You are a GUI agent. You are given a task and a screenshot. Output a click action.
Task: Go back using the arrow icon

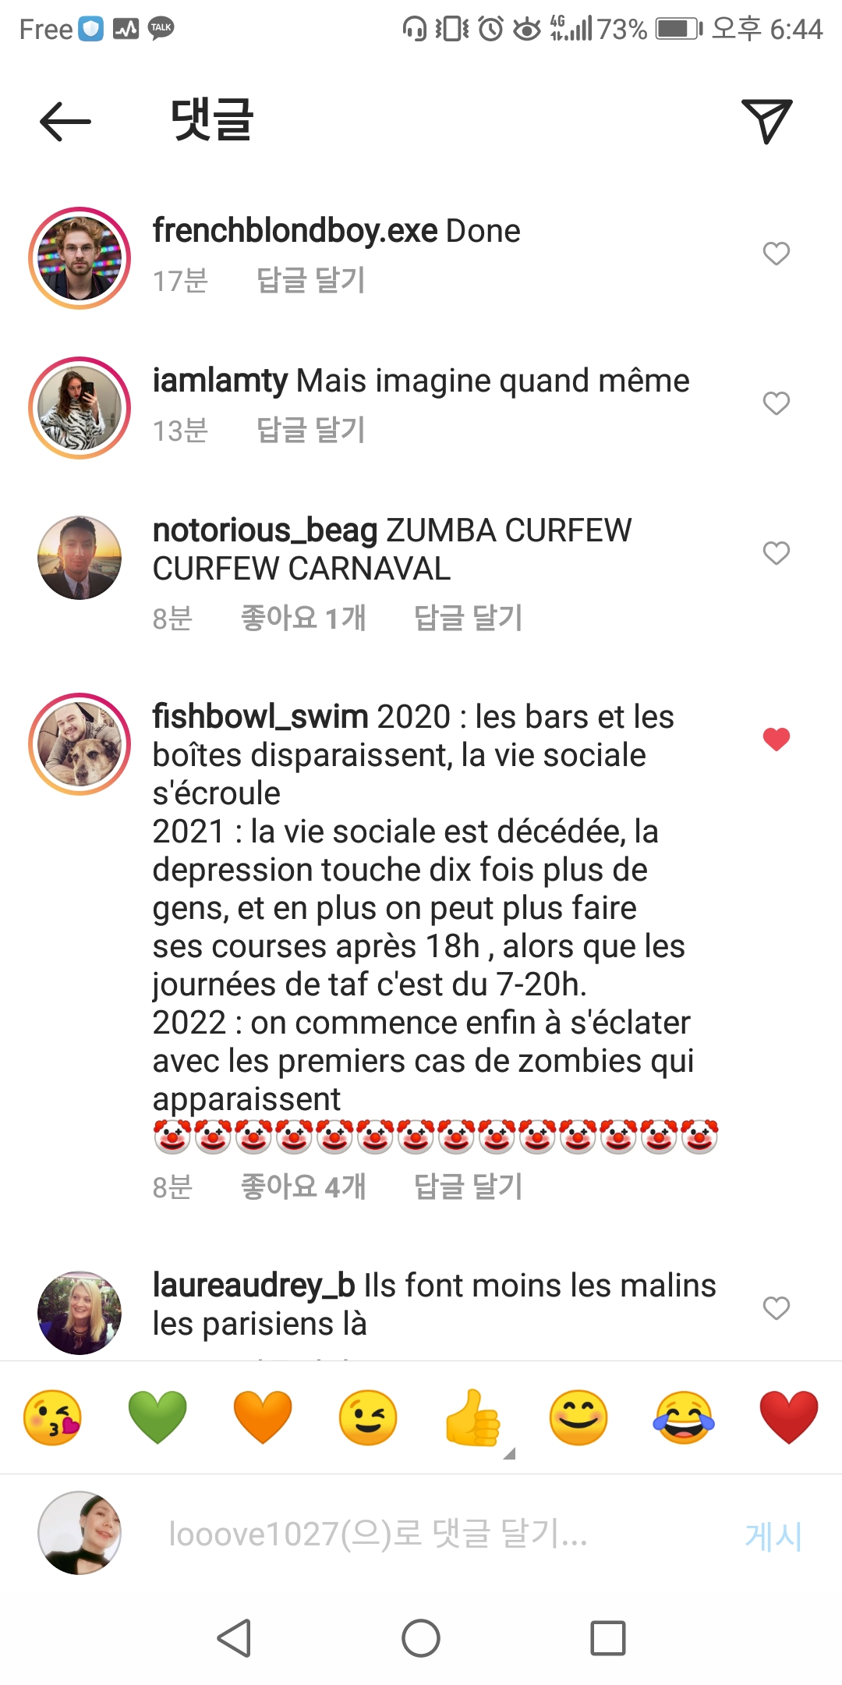65,122
